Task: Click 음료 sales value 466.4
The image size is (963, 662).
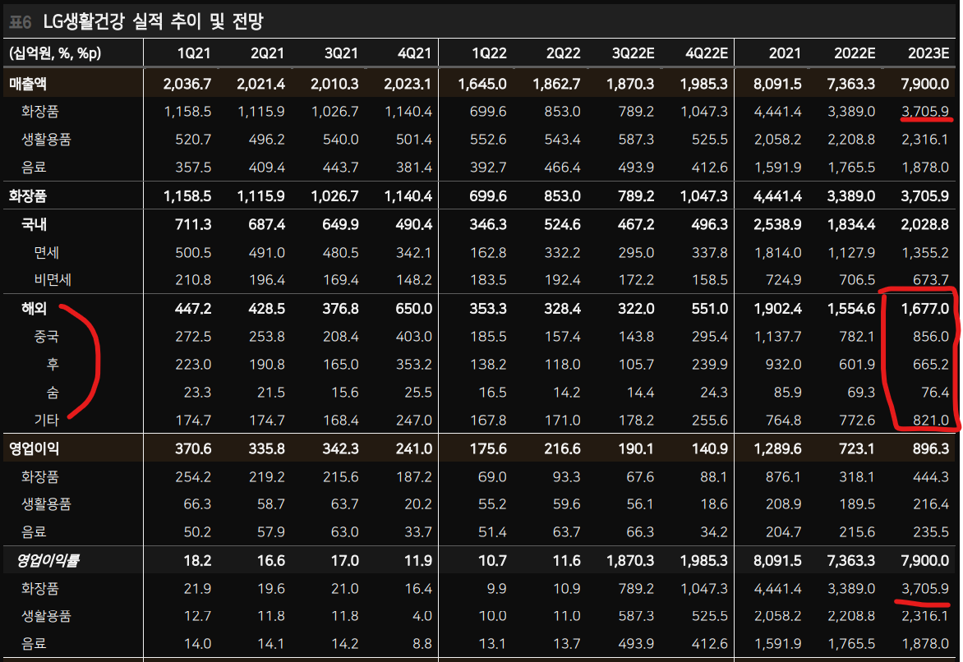Action: coord(562,167)
